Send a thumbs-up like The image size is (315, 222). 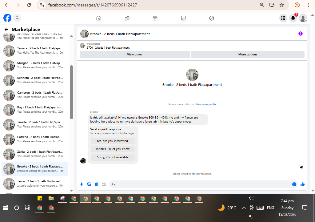point(303,184)
